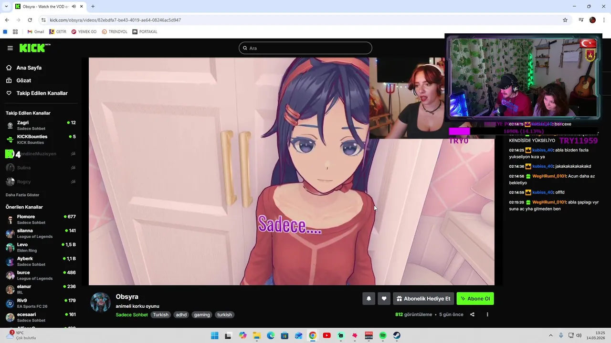Open volume control in system tray
Screen dimensions: 611x343
coord(579,335)
